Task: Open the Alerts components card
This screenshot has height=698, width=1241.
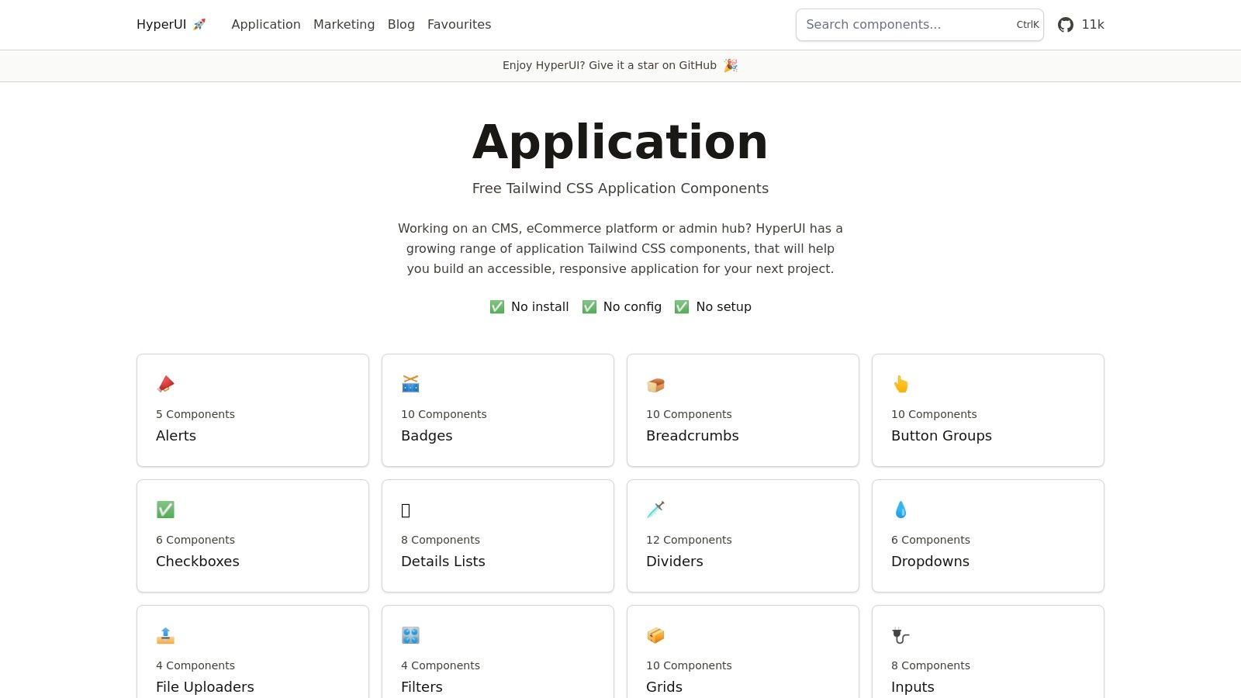Action: 253,410
